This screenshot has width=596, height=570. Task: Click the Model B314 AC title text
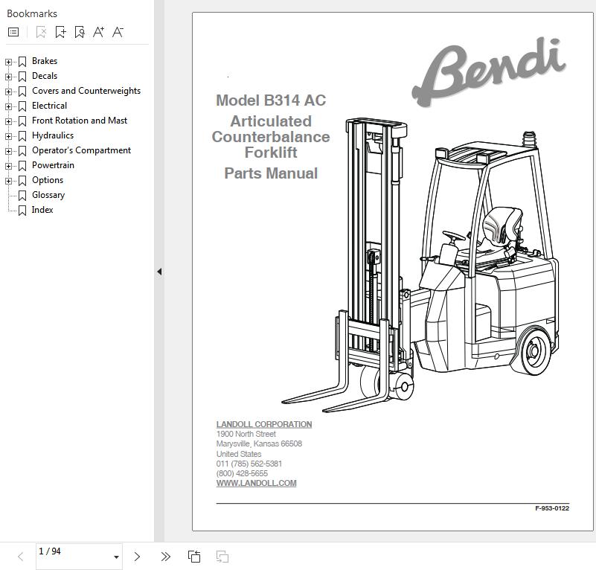coord(271,100)
